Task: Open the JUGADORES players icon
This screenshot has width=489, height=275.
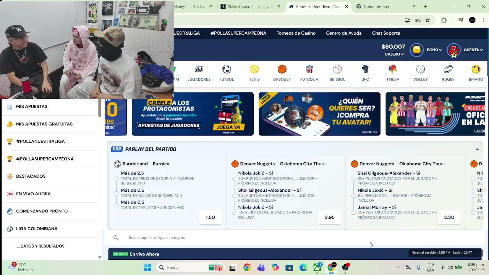Action: [199, 69]
